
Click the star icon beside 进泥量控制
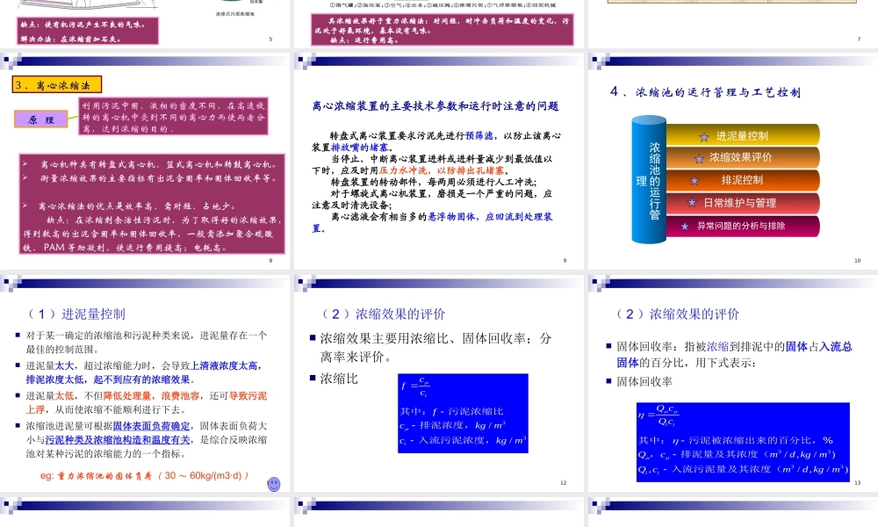[704, 137]
